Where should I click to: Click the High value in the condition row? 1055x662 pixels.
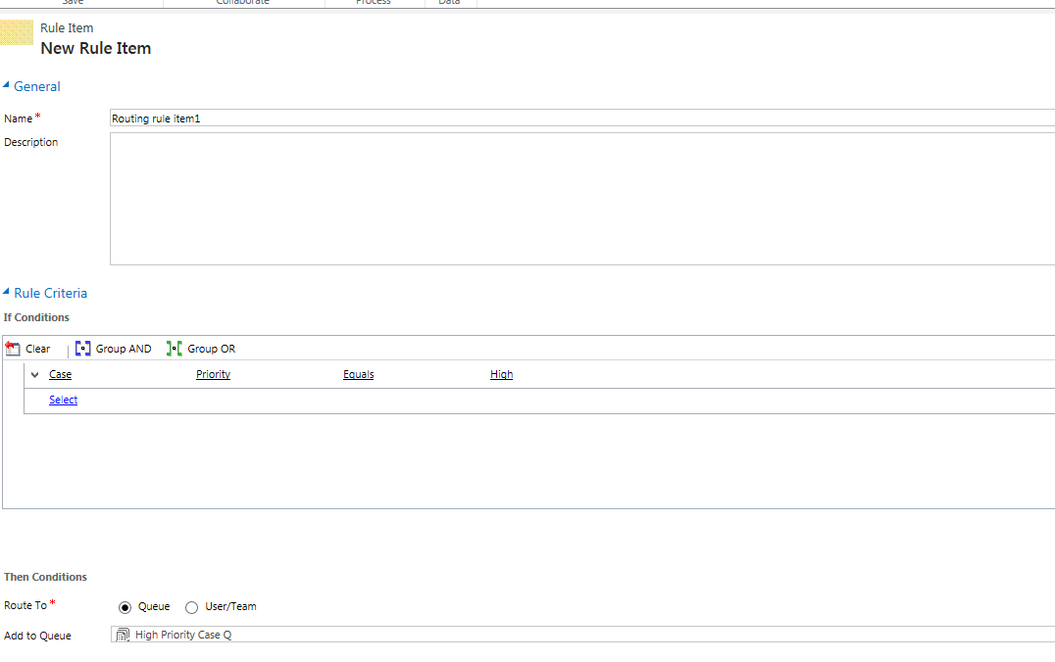[500, 374]
